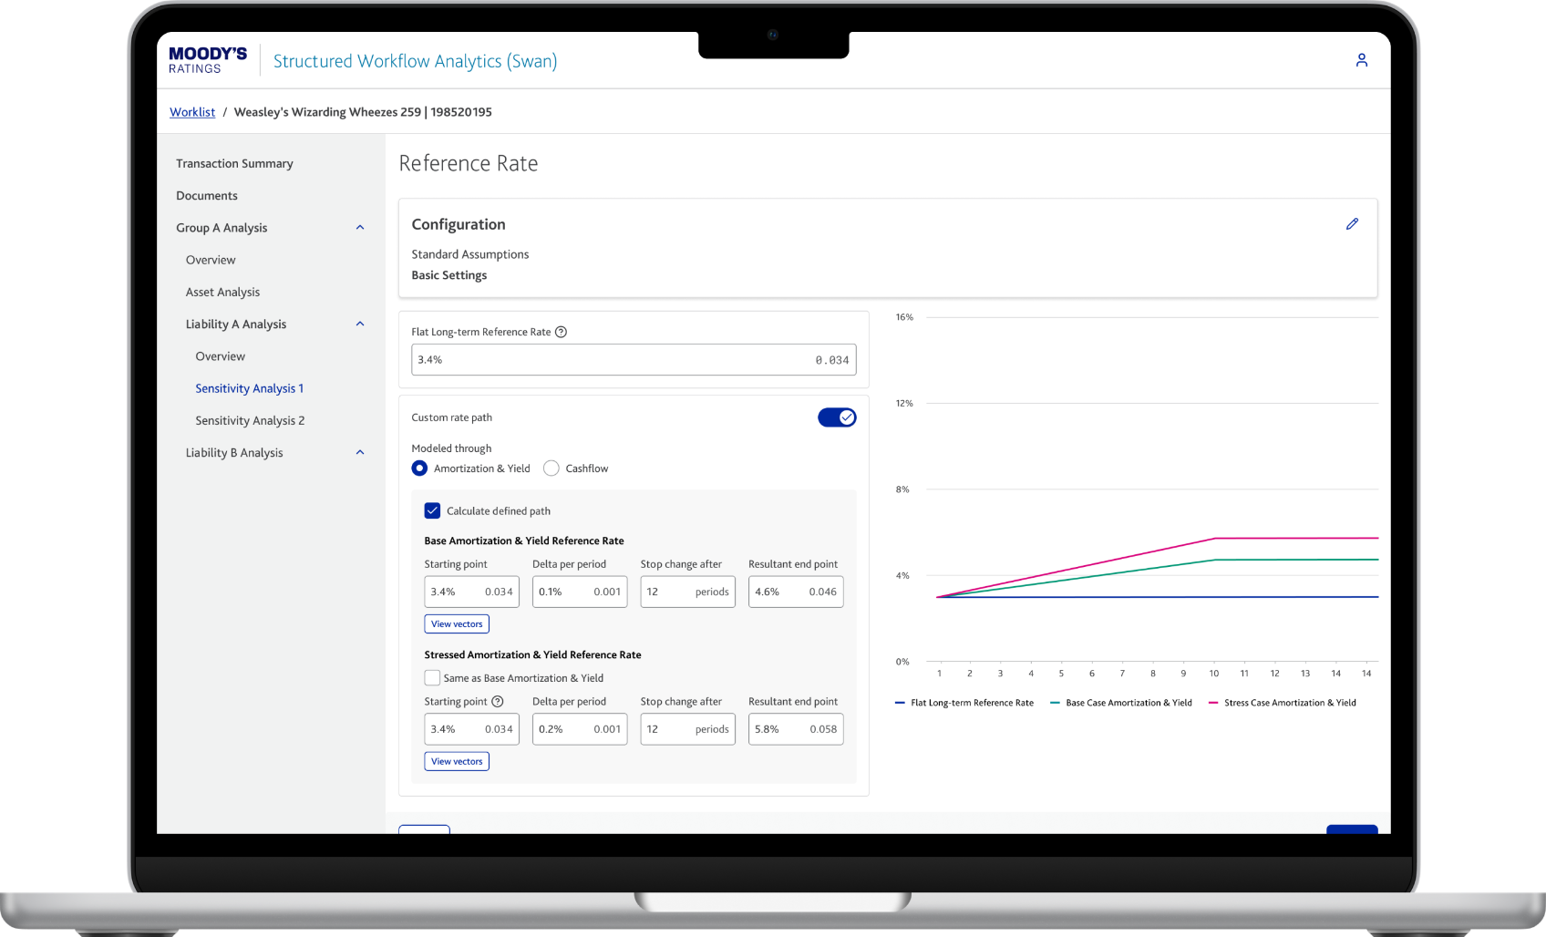The height and width of the screenshot is (937, 1546).
Task: Uncheck Calculate defined path checkbox
Action: click(x=432, y=511)
